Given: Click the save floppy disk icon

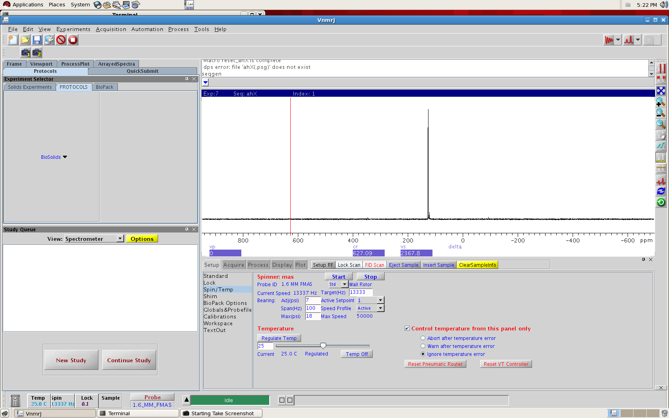Looking at the screenshot, I should pos(37,40).
